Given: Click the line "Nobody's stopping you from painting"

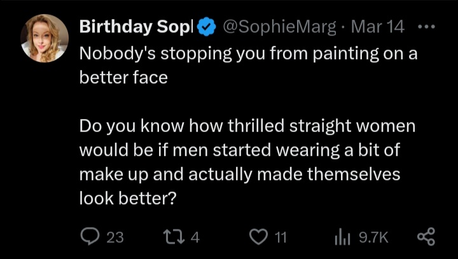Looking at the screenshot, I should click(x=248, y=53).
